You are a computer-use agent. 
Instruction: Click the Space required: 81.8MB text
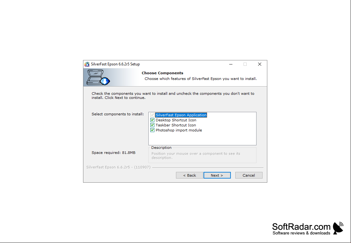tap(114, 153)
